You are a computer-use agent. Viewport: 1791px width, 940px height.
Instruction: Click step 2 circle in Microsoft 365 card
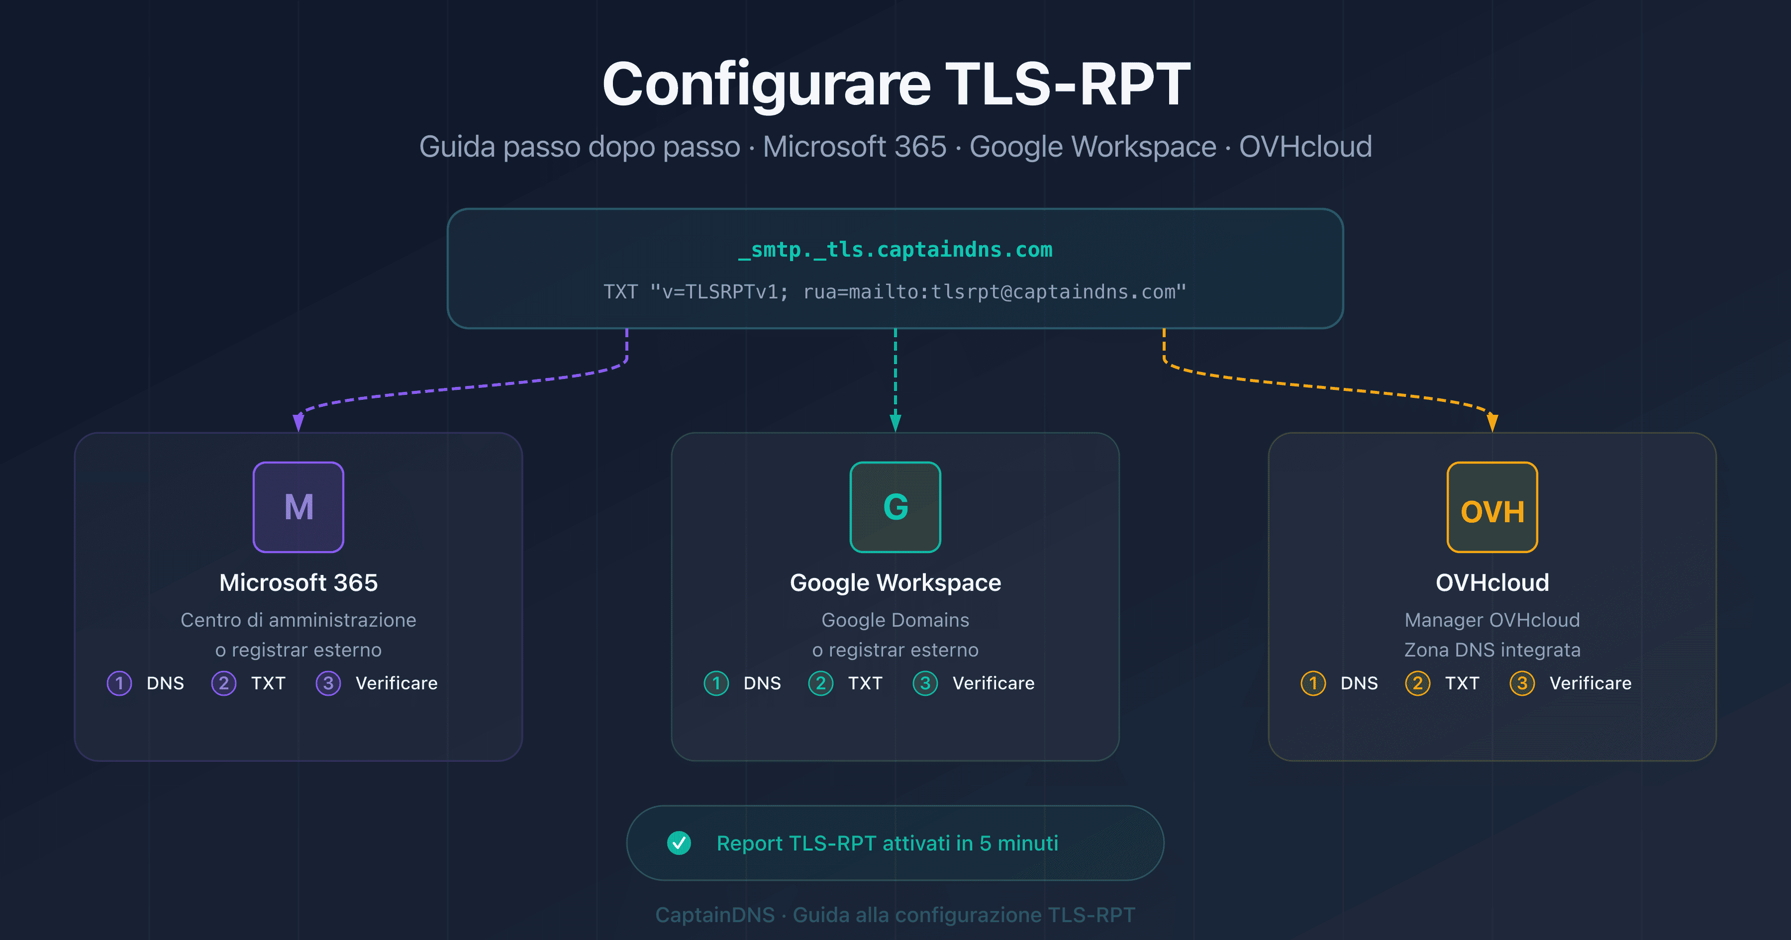(224, 683)
